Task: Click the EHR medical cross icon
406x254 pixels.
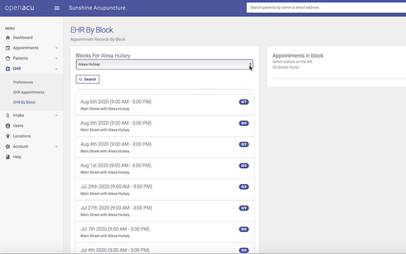Action: [8, 69]
